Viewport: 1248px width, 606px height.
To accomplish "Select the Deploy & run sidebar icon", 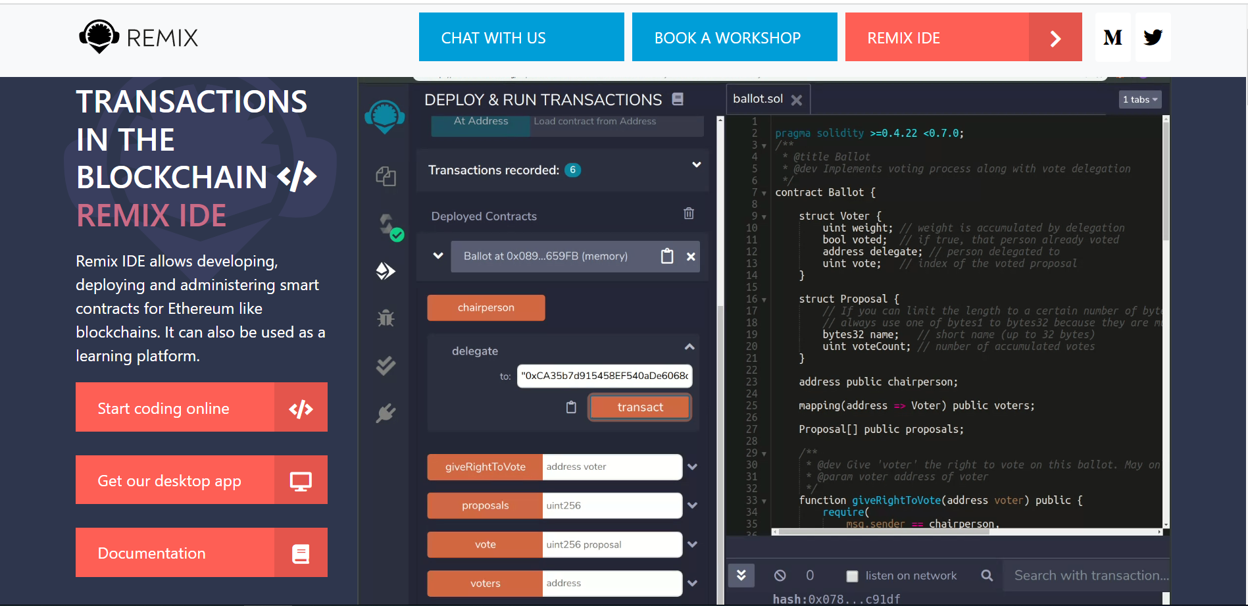I will click(x=386, y=270).
